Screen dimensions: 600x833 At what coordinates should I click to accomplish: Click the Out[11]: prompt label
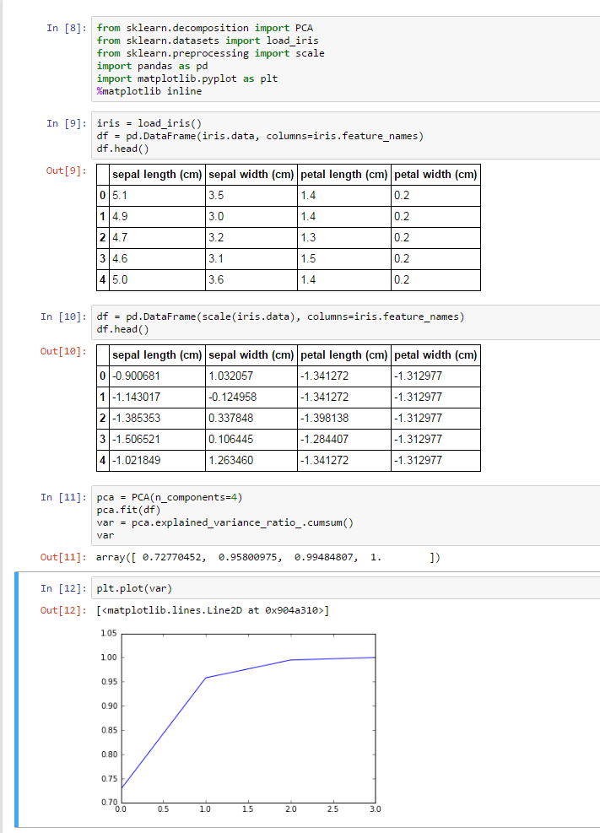(x=64, y=557)
